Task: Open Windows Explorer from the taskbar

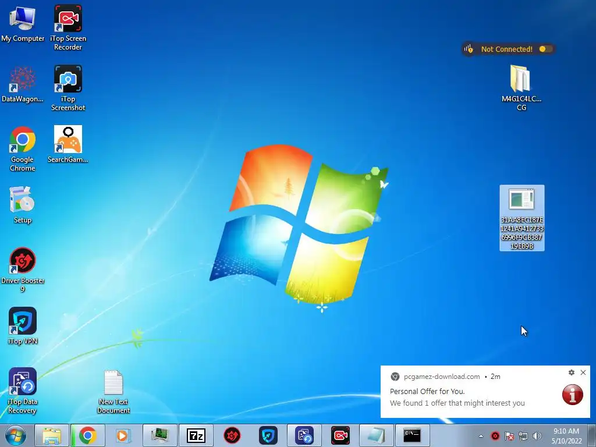Action: [x=52, y=435]
